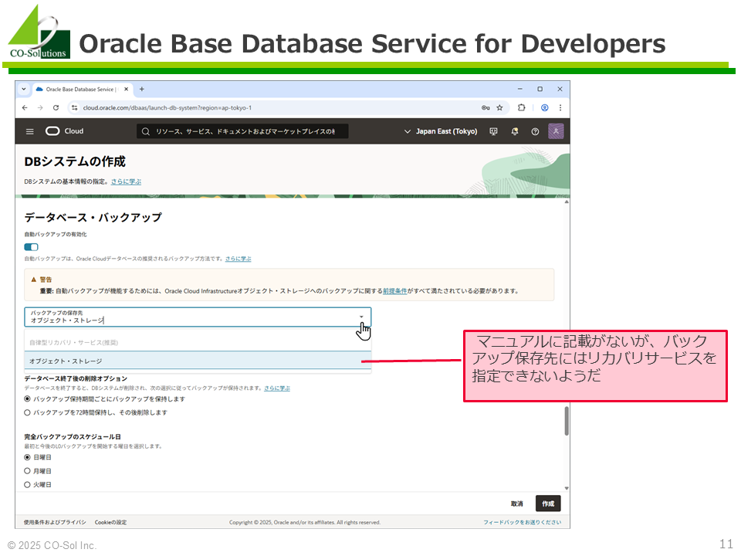Open the help question mark menu
Screen dimensions: 741x556
tap(535, 131)
